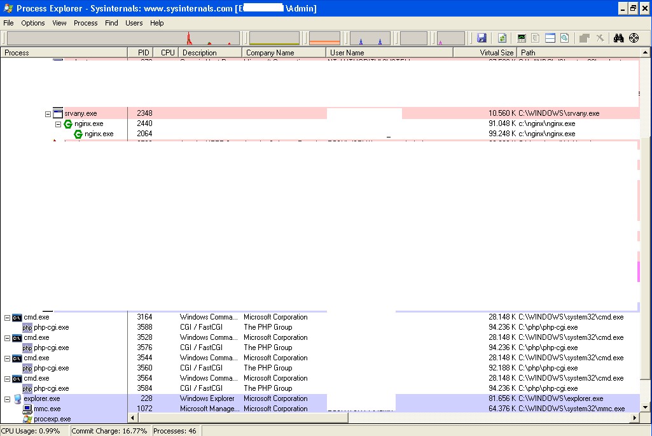The image size is (652, 436).
Task: Click the Save toolbar icon
Action: click(x=482, y=38)
